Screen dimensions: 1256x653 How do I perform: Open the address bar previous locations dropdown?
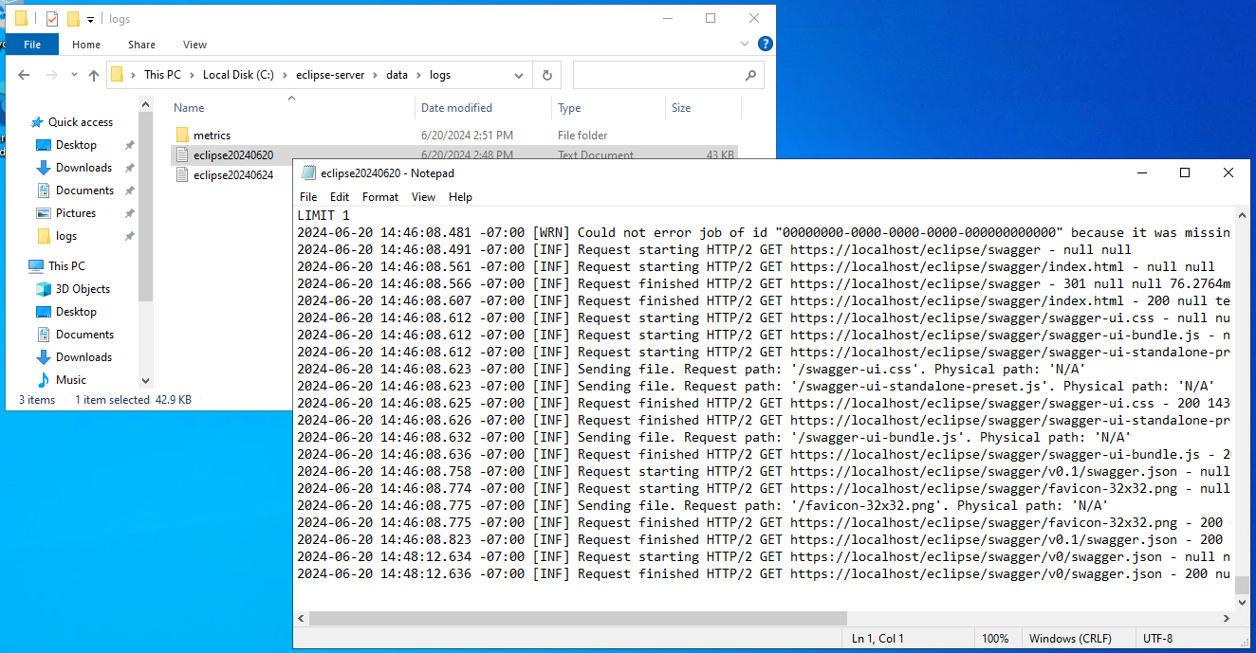coord(519,75)
